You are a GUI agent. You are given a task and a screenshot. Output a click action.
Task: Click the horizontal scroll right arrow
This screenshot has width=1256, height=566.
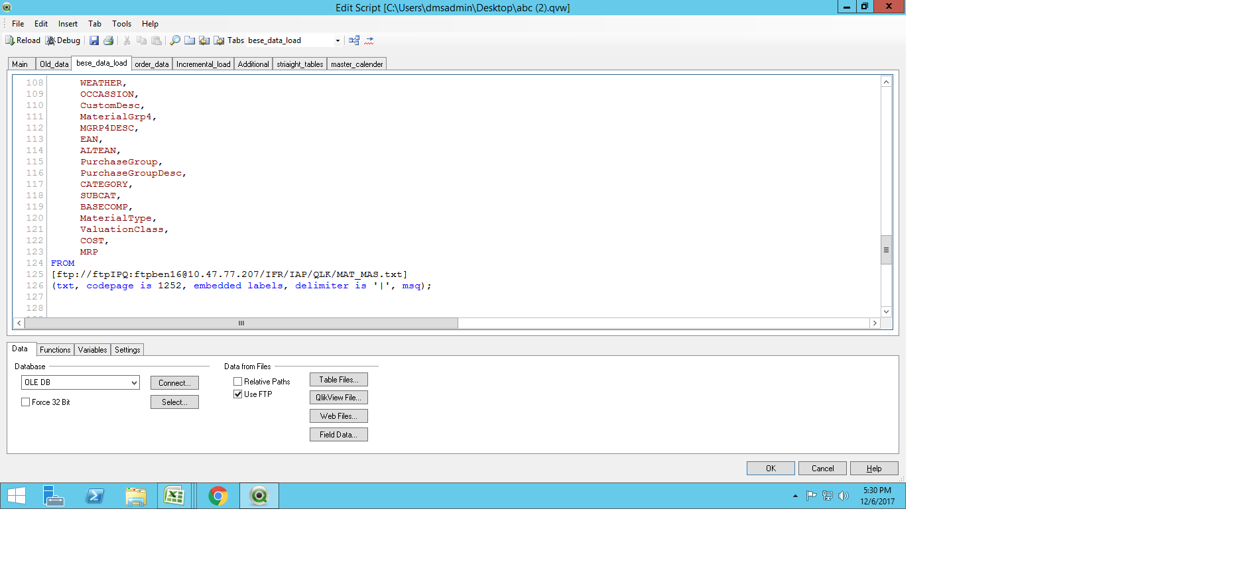click(875, 323)
